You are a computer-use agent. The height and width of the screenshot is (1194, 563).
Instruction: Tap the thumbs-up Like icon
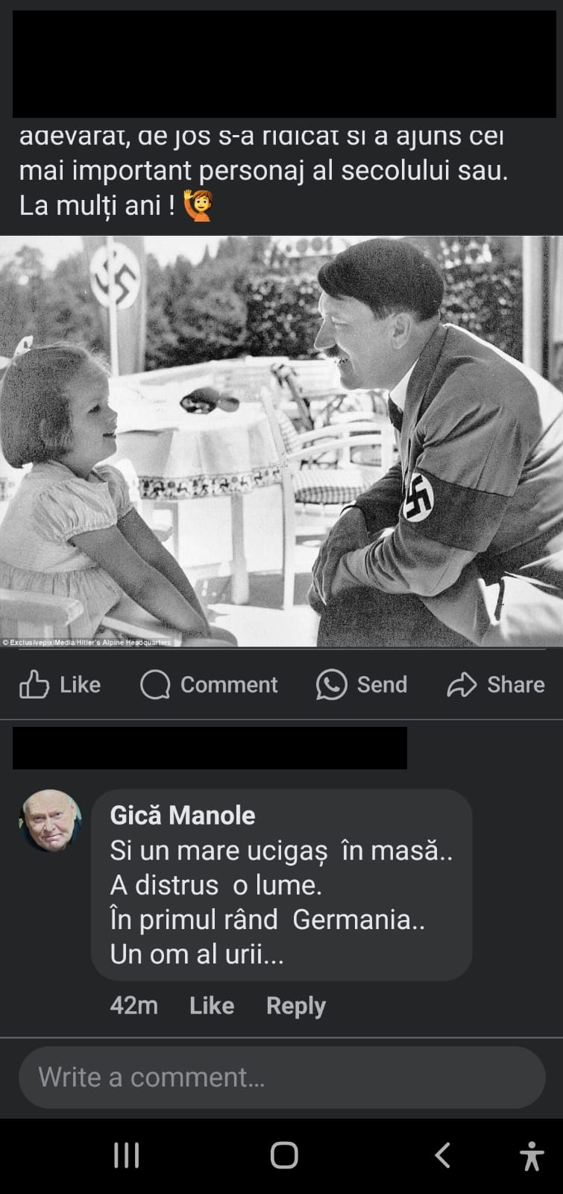(34, 684)
